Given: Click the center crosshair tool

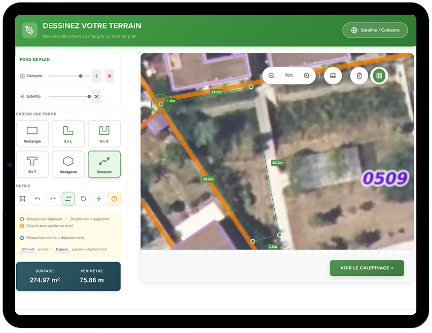Looking at the screenshot, I should point(99,199).
